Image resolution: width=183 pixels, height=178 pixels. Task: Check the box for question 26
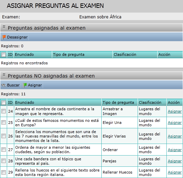pyautogui.click(x=3, y=136)
